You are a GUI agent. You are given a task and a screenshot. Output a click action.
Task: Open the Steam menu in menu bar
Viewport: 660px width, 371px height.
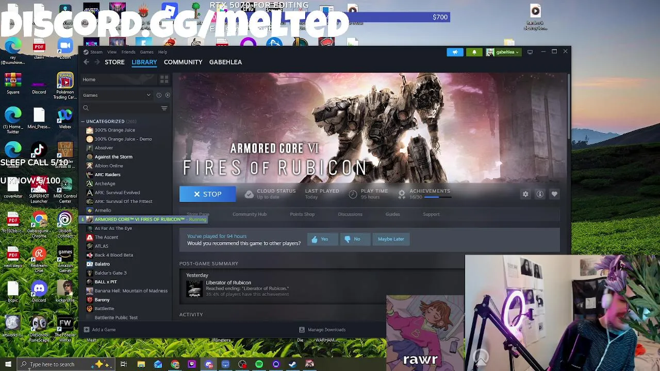pyautogui.click(x=93, y=52)
